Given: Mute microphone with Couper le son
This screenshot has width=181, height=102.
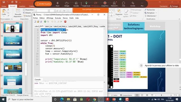Looking at the screenshot, I should [86, 4].
